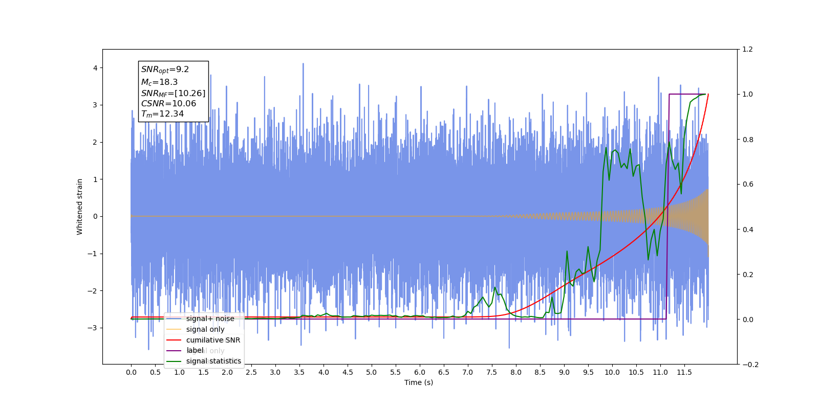Click x-axis tick label 2.5
The height and width of the screenshot is (409, 819).
pyautogui.click(x=251, y=372)
